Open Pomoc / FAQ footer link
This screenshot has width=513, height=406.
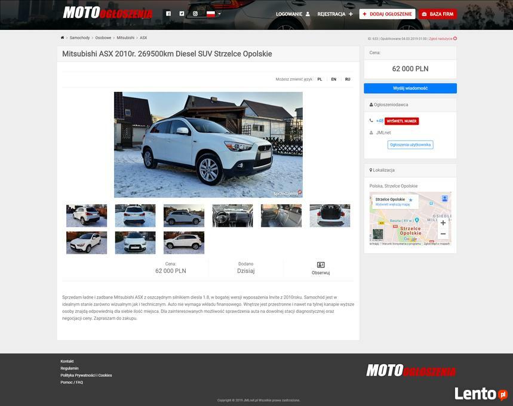(72, 382)
